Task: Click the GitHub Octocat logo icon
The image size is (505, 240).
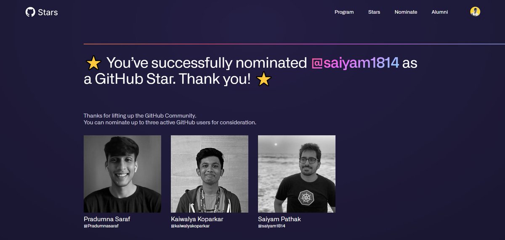Action: tap(30, 12)
